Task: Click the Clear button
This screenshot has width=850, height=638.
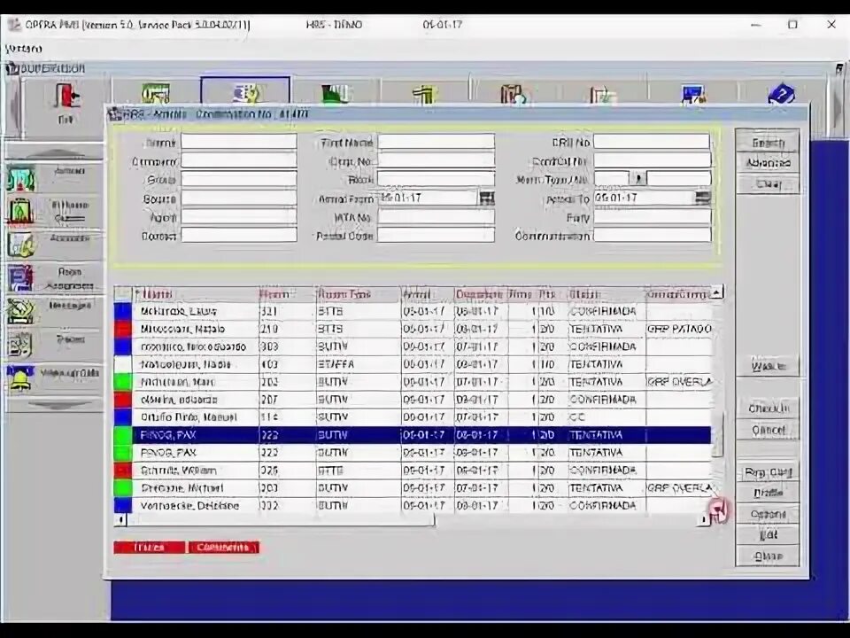Action: click(768, 184)
